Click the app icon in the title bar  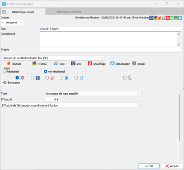tap(4, 4)
